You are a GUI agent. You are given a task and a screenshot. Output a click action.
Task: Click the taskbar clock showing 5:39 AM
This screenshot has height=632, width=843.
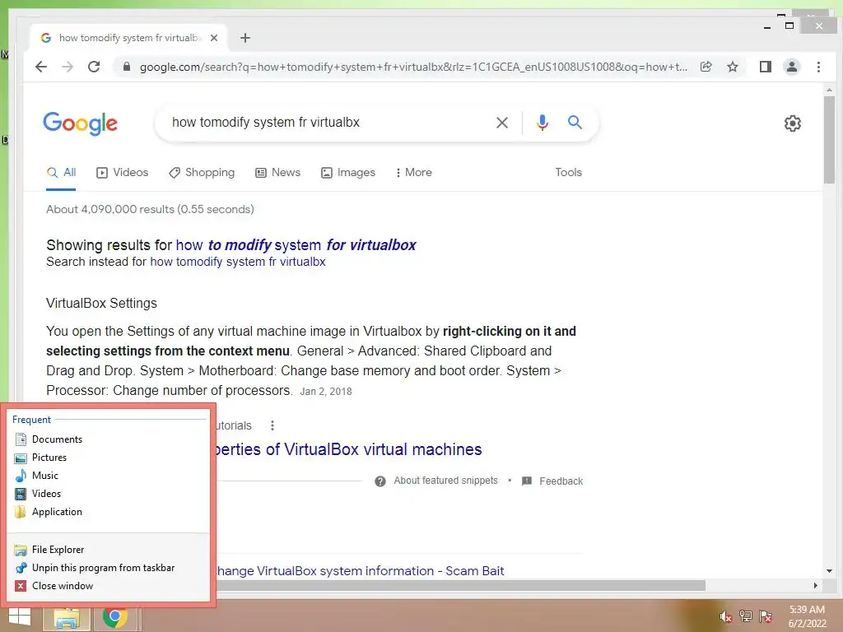click(x=807, y=616)
